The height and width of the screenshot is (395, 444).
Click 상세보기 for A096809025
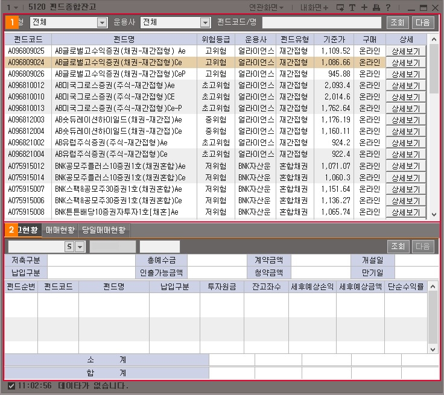[406, 51]
